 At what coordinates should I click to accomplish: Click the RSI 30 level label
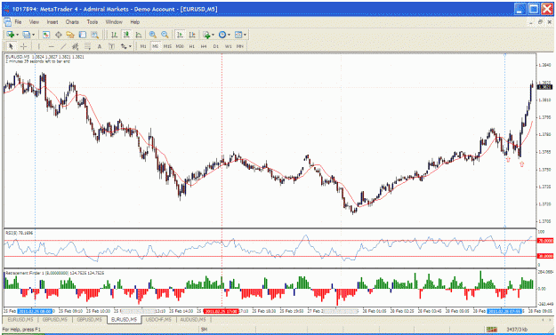pos(545,256)
